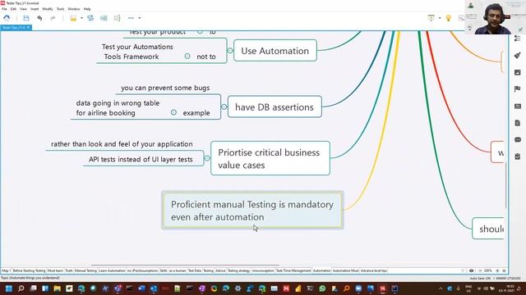
Task: Open the dropdown arrow beside the topic icon
Action: [81, 18]
